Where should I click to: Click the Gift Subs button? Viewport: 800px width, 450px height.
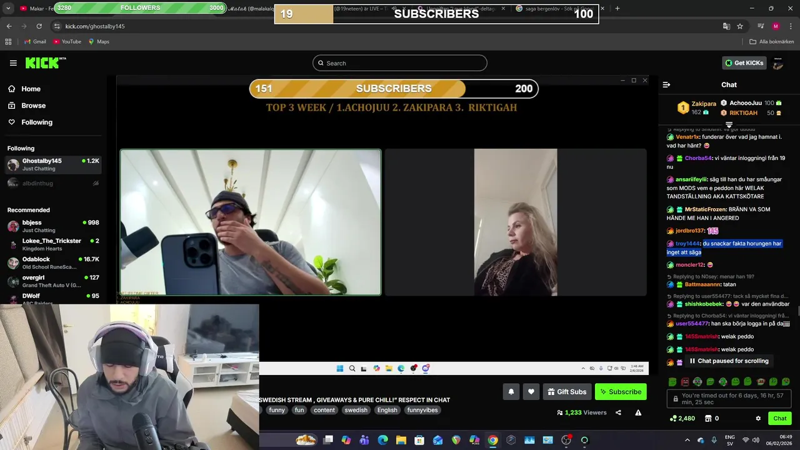click(x=567, y=392)
